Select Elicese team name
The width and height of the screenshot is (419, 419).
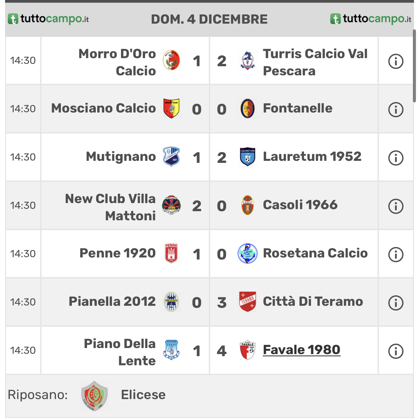click(143, 395)
